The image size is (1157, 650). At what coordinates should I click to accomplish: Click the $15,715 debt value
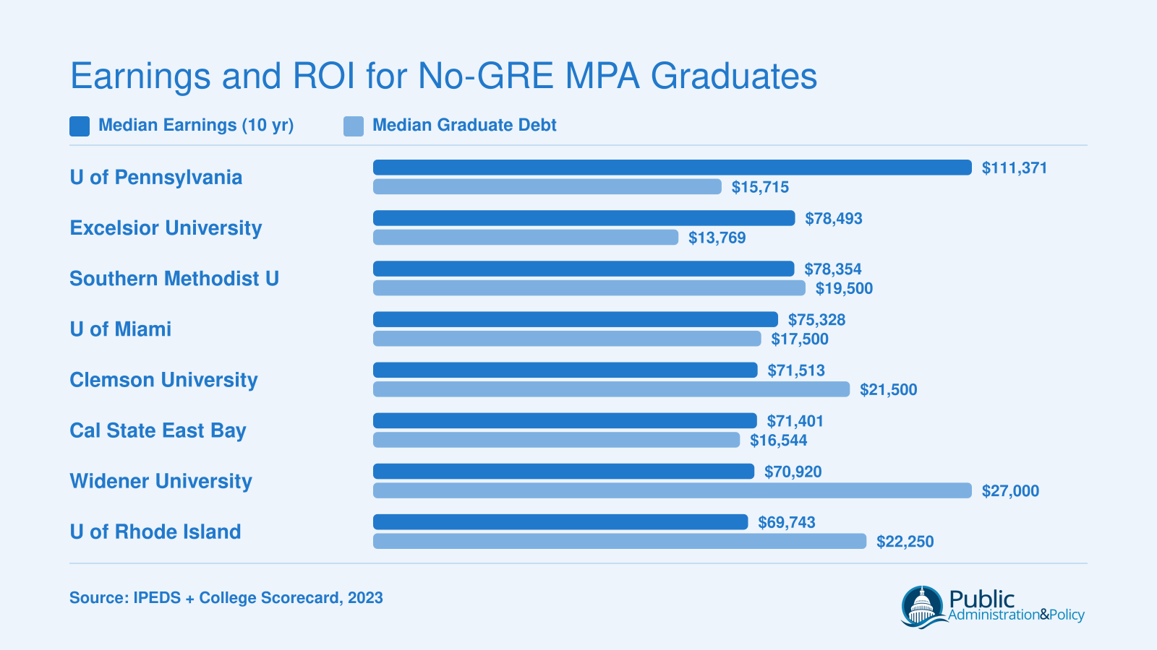760,187
